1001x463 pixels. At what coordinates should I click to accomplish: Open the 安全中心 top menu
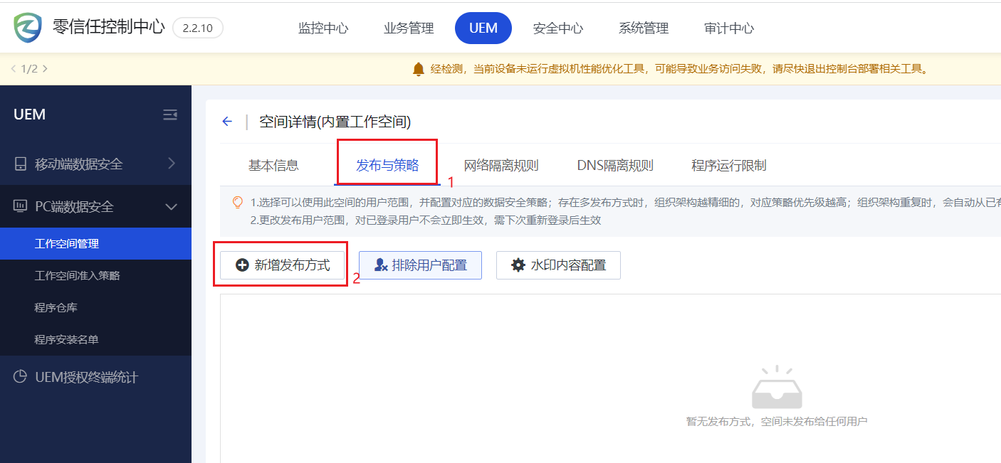point(558,28)
